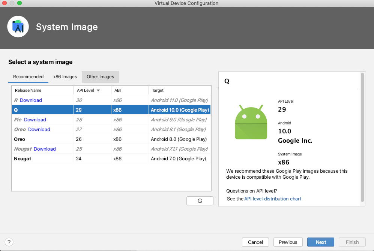Select the Nougat Android 7.0 row
This screenshot has width=374, height=251.
(x=111, y=158)
